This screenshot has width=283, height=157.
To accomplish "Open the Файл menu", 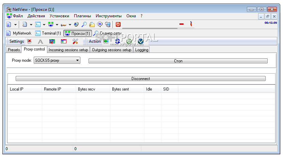I will pyautogui.click(x=18, y=16).
